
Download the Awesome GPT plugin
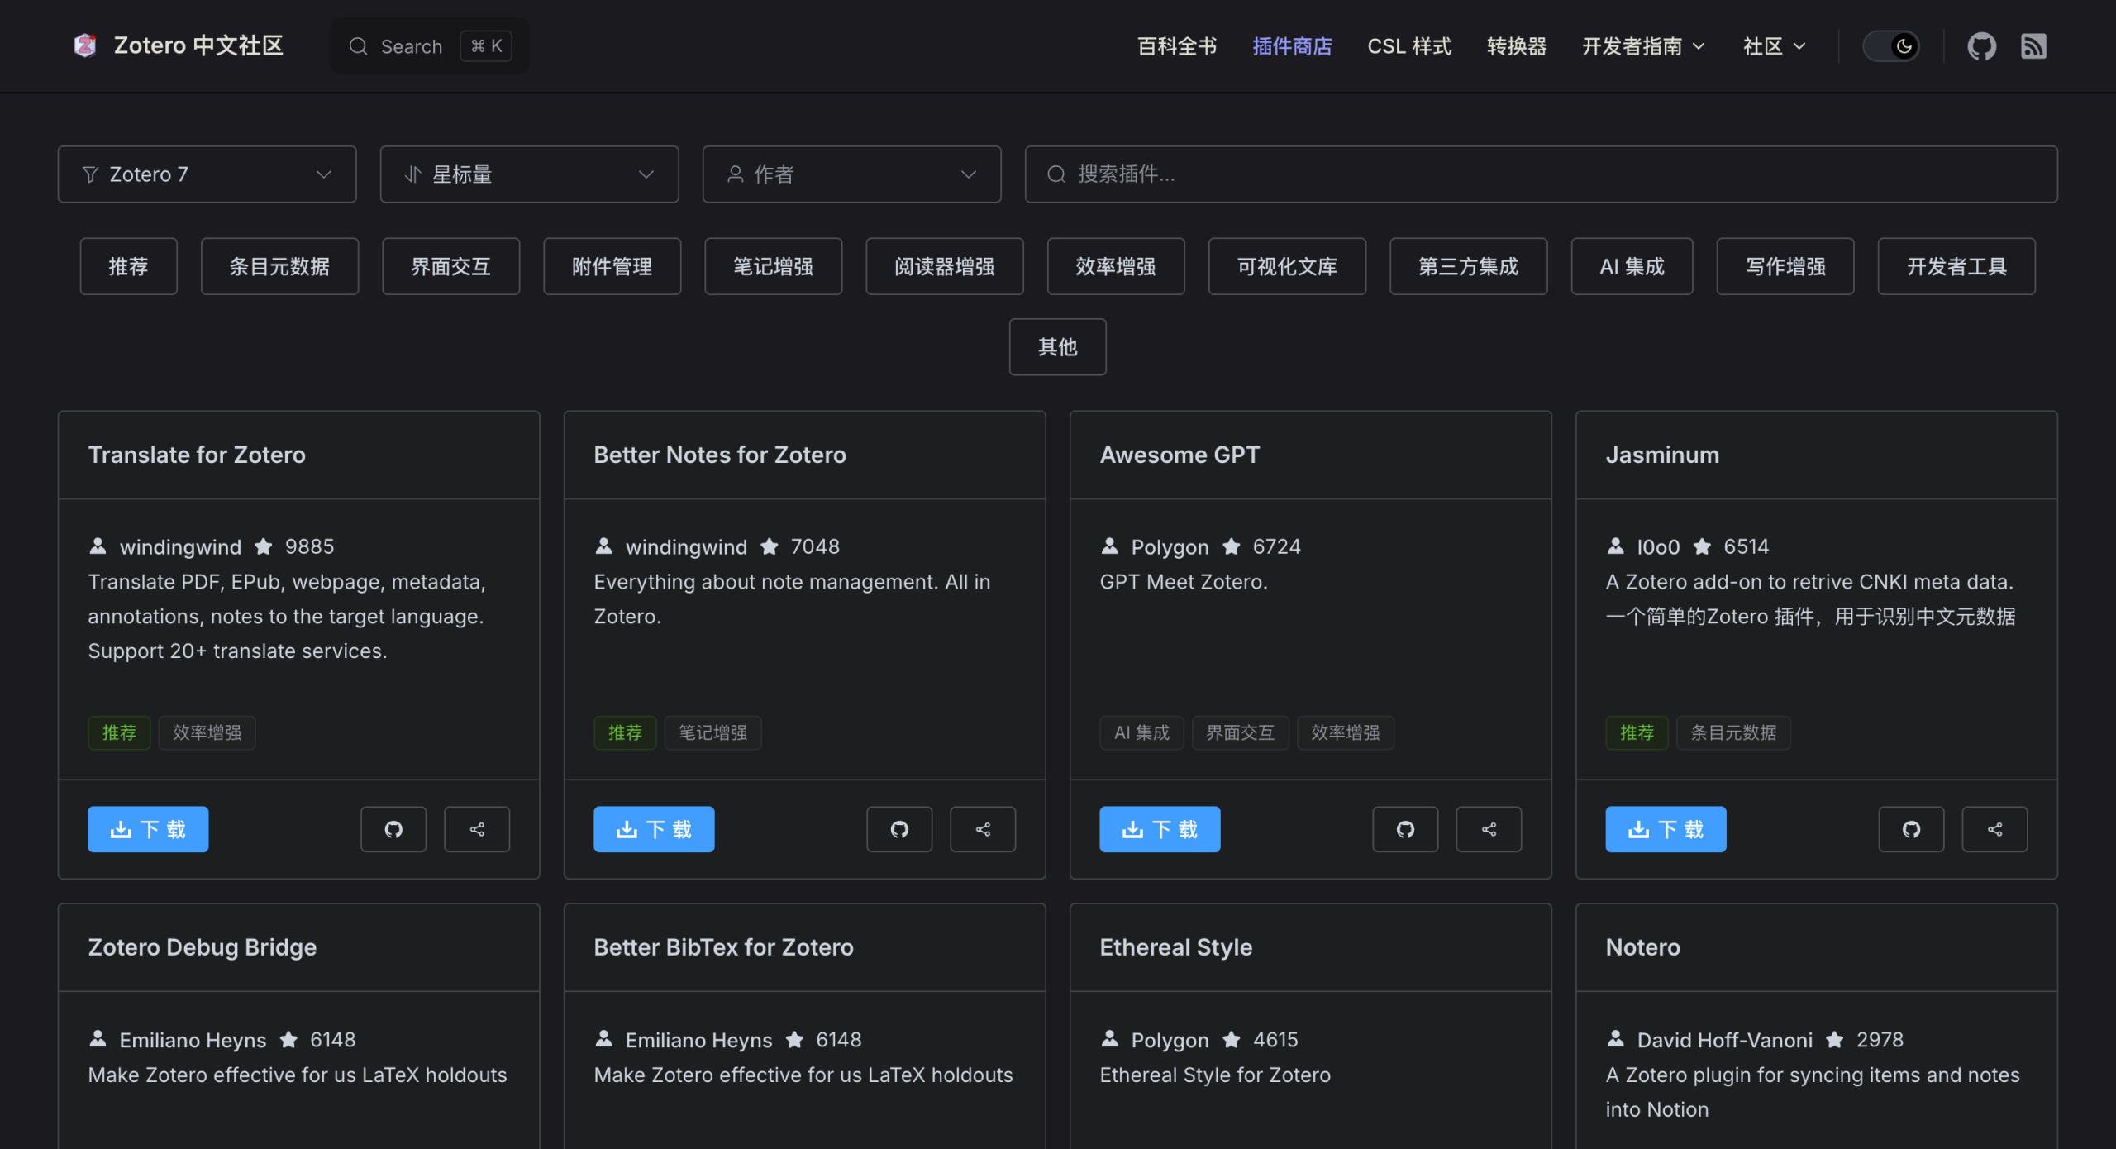tap(1160, 829)
